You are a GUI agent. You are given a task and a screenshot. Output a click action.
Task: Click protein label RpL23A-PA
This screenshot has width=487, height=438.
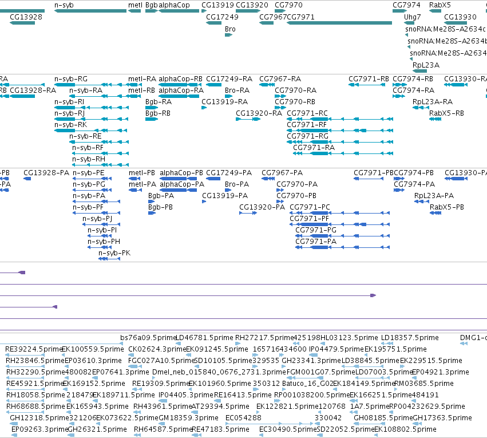[434, 196]
